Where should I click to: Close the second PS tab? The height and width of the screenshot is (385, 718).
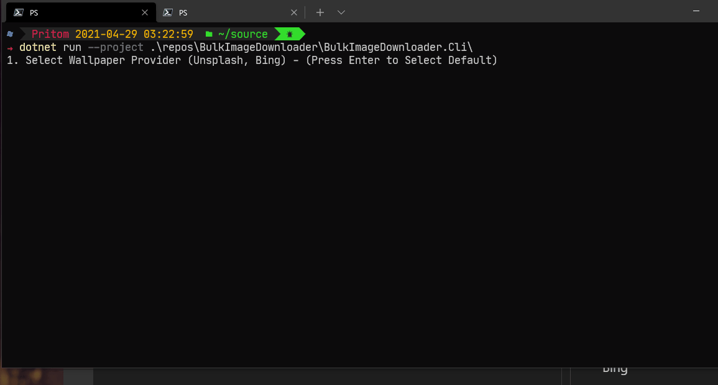294,12
